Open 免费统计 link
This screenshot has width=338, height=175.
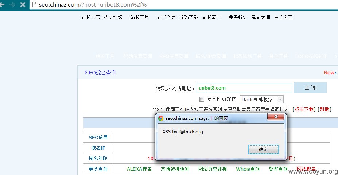coord(238,17)
